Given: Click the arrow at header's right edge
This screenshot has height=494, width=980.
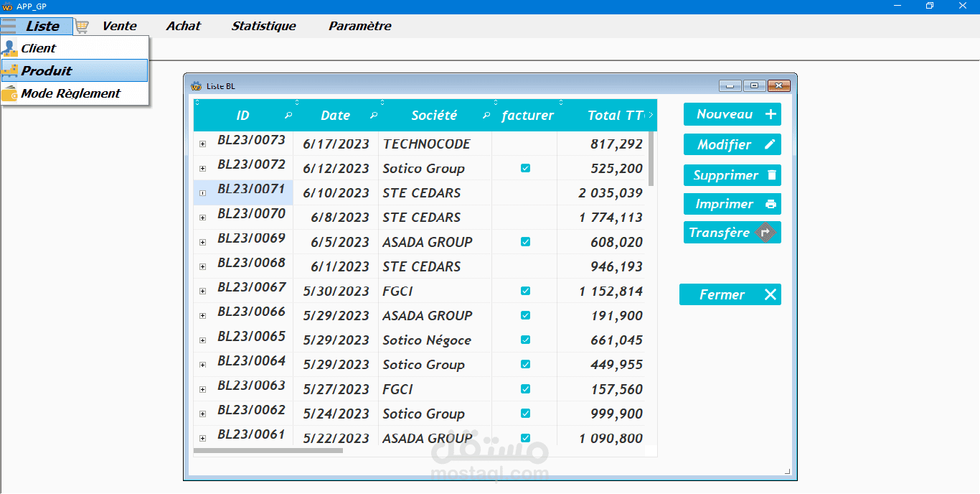Looking at the screenshot, I should point(651,115).
